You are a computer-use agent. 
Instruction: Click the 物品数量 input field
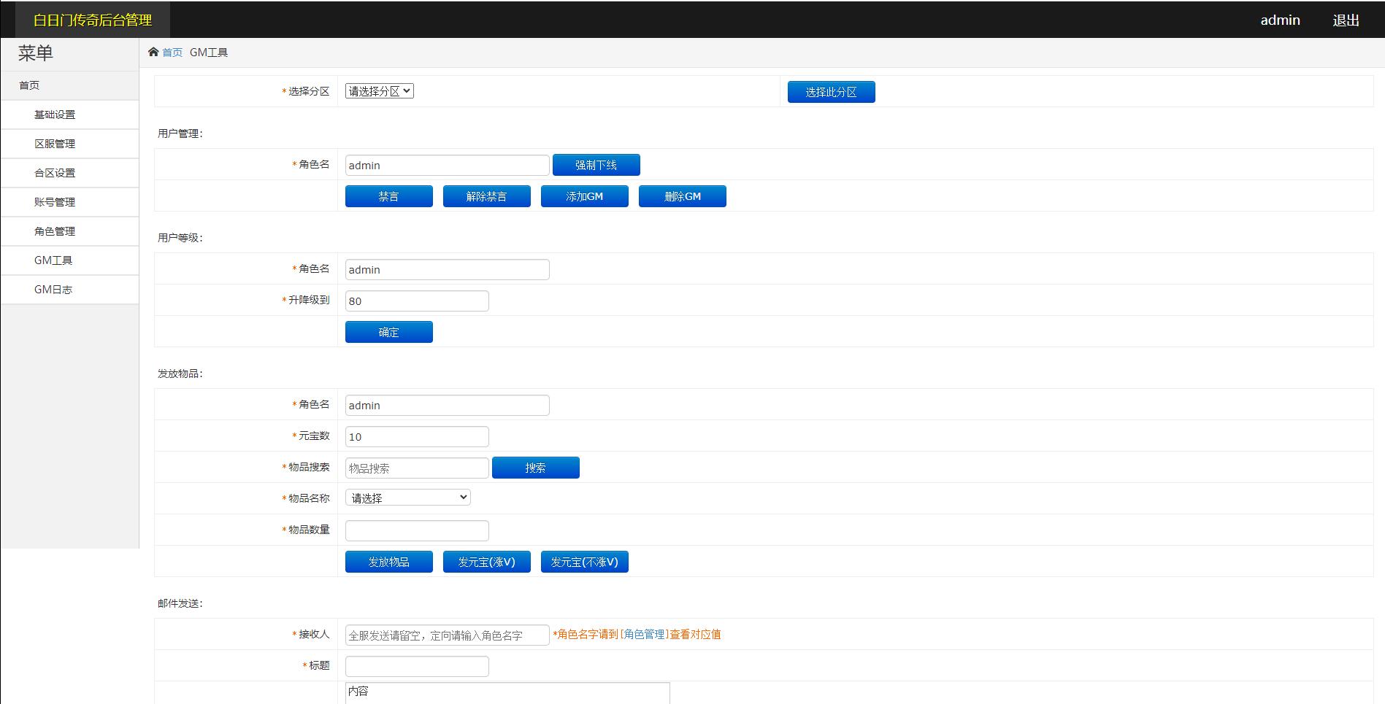tap(417, 530)
